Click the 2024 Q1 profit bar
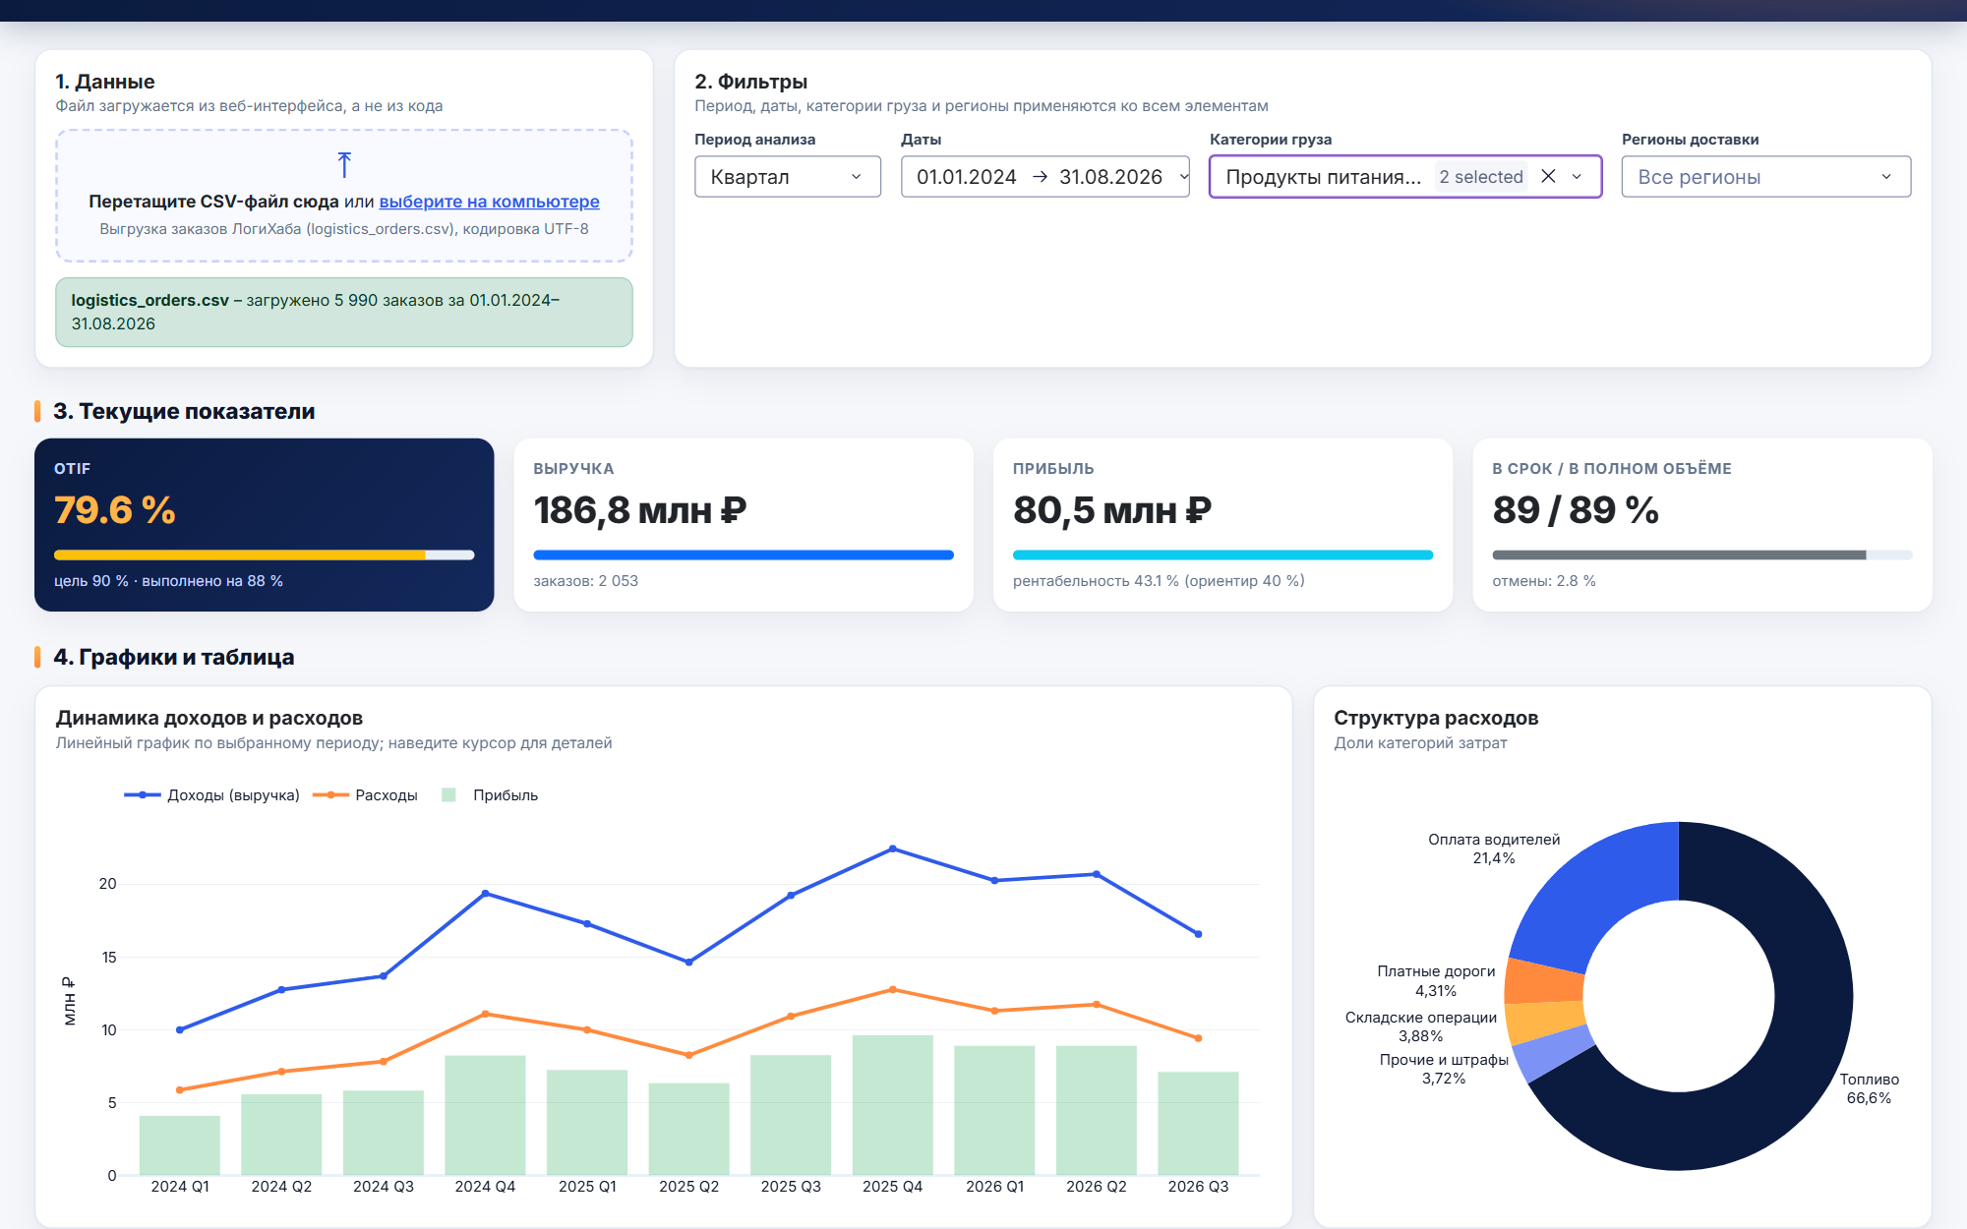This screenshot has width=1967, height=1229. (x=180, y=1145)
